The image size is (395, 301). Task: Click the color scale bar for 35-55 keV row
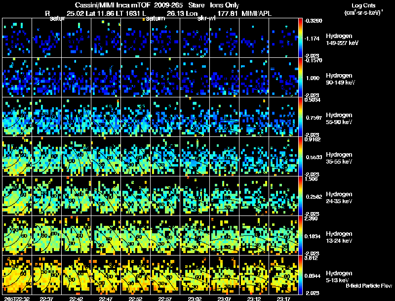300,157
